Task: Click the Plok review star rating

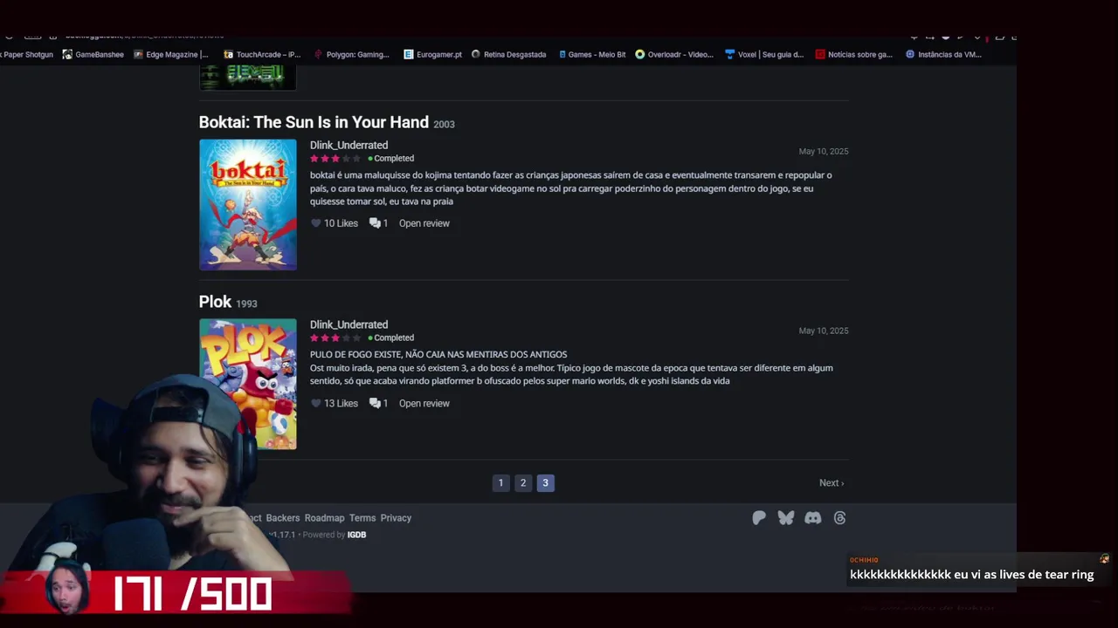Action: 335,338
